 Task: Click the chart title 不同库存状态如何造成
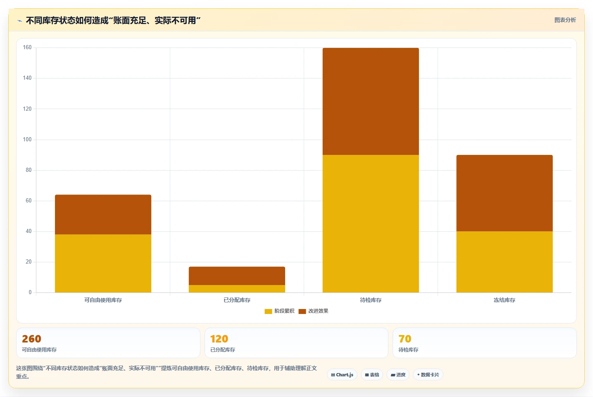point(113,20)
